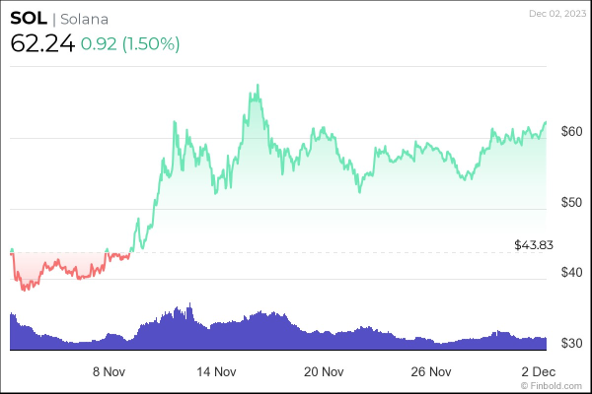Click the $50 price axis label

pos(572,202)
